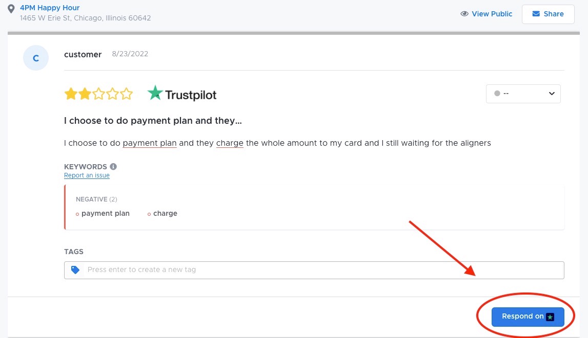Screen dimensions: 588x338
Task: Click the NEGATIVE (2) keywords label
Action: (97, 199)
